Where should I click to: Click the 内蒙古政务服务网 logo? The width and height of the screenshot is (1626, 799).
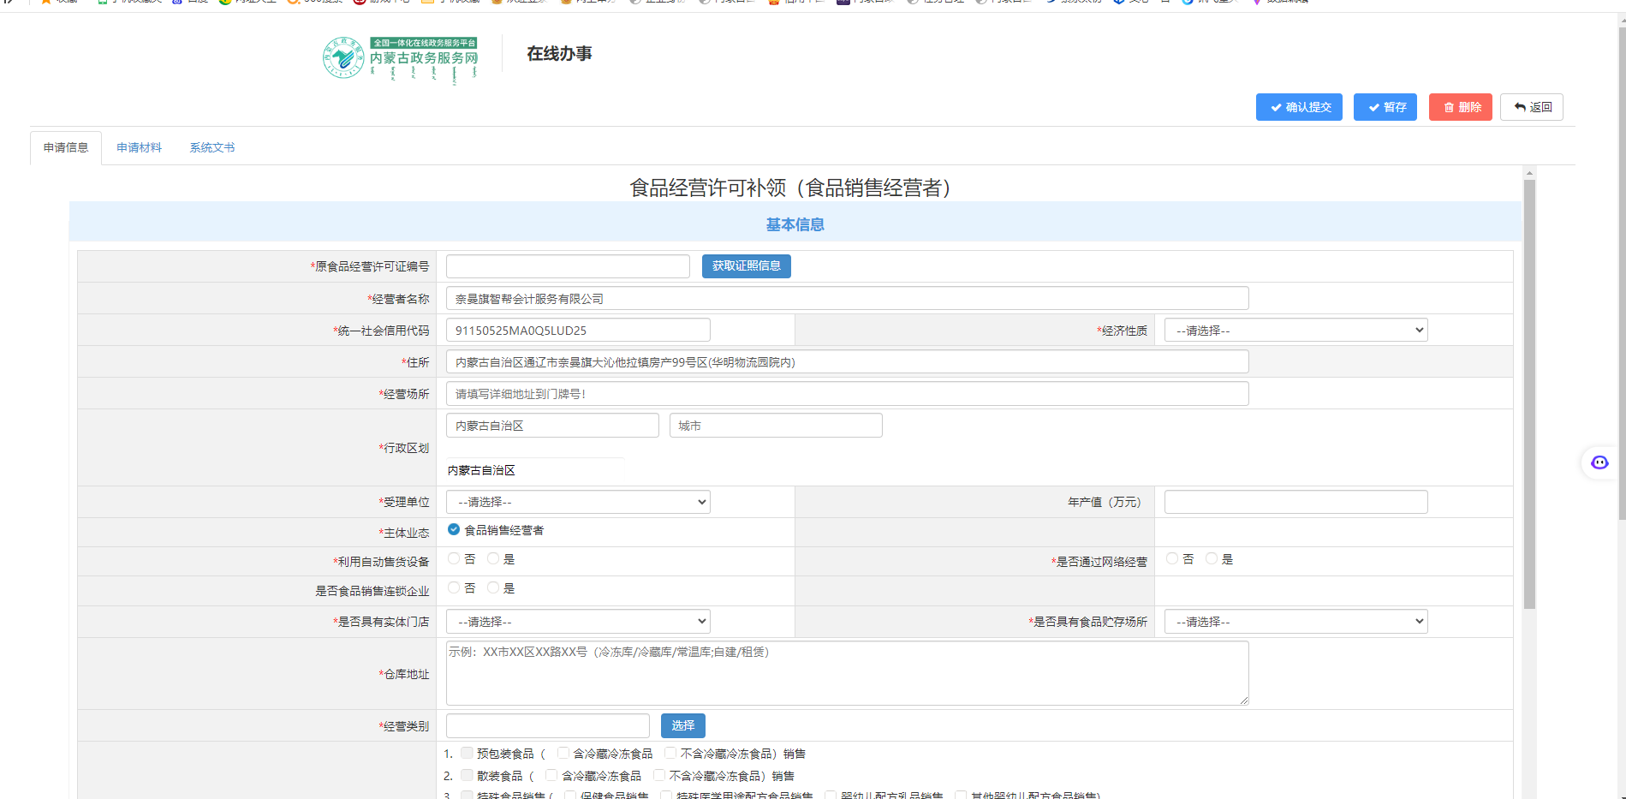click(400, 58)
